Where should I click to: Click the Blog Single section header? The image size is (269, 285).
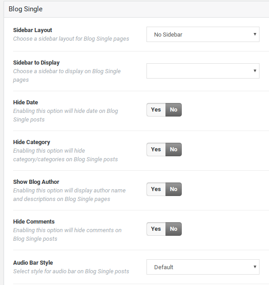[x=25, y=9]
